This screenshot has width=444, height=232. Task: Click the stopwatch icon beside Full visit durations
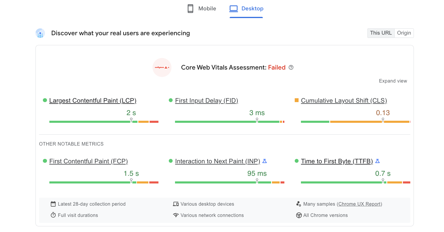[54, 215]
